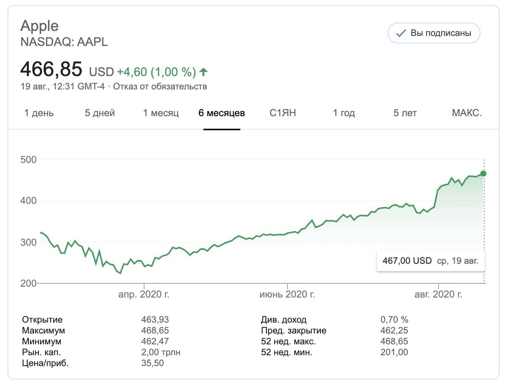Click the '200' y-axis label
The height and width of the screenshot is (387, 508).
pos(28,283)
